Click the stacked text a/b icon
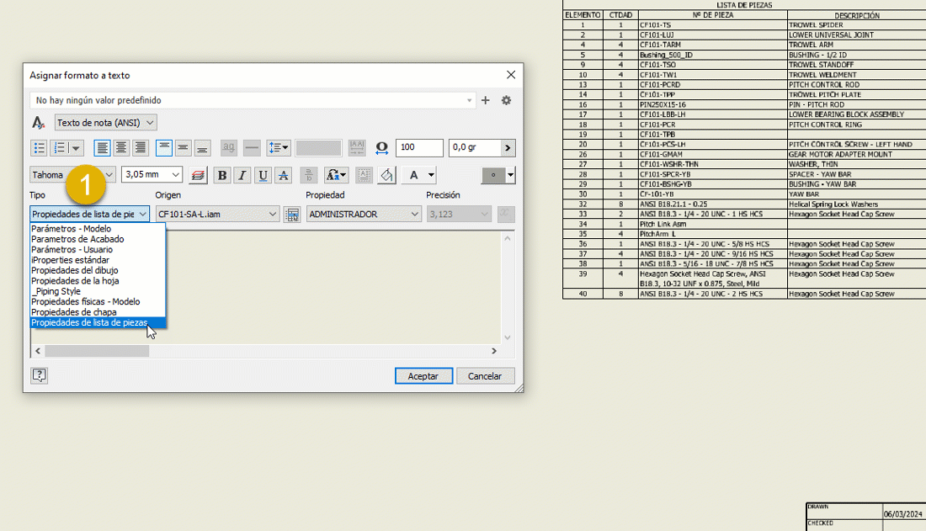This screenshot has width=926, height=531. click(309, 175)
